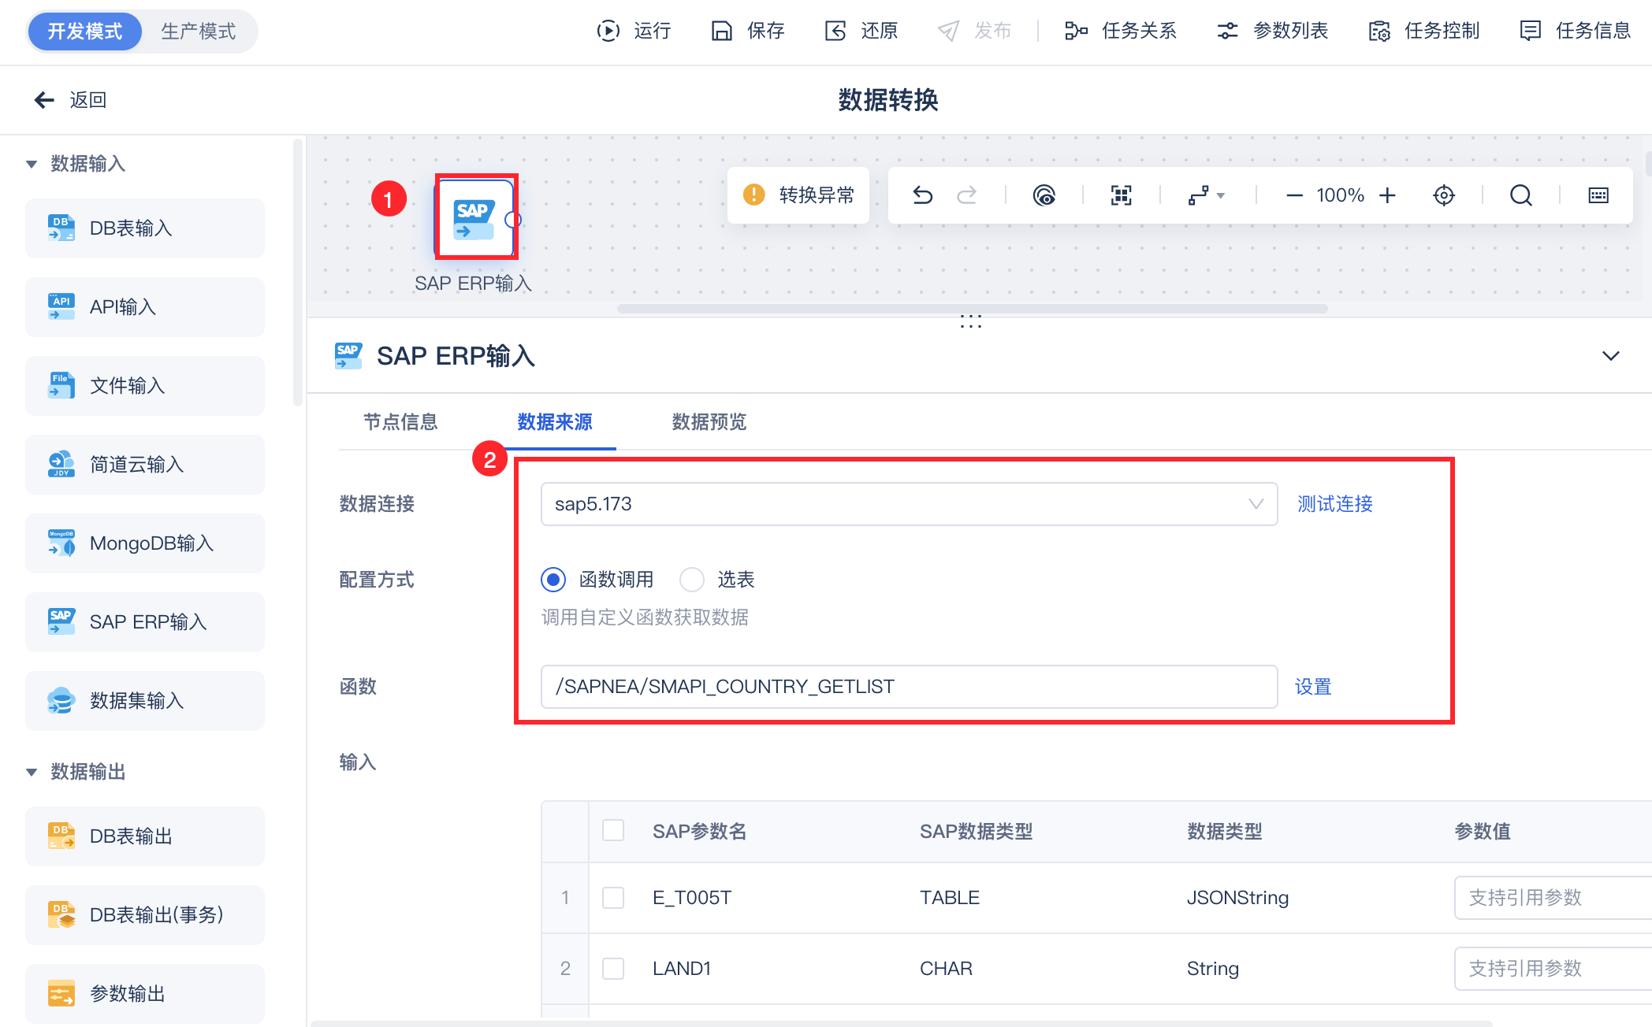Click the locate/center canvas target icon
Screen dimensions: 1652x1027
pos(1443,195)
